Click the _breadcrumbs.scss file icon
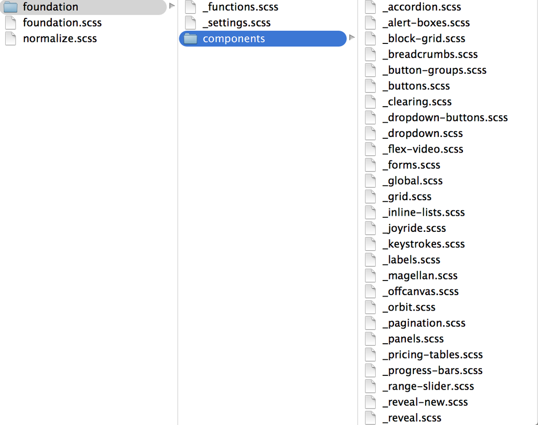The height and width of the screenshot is (425, 538). click(370, 54)
